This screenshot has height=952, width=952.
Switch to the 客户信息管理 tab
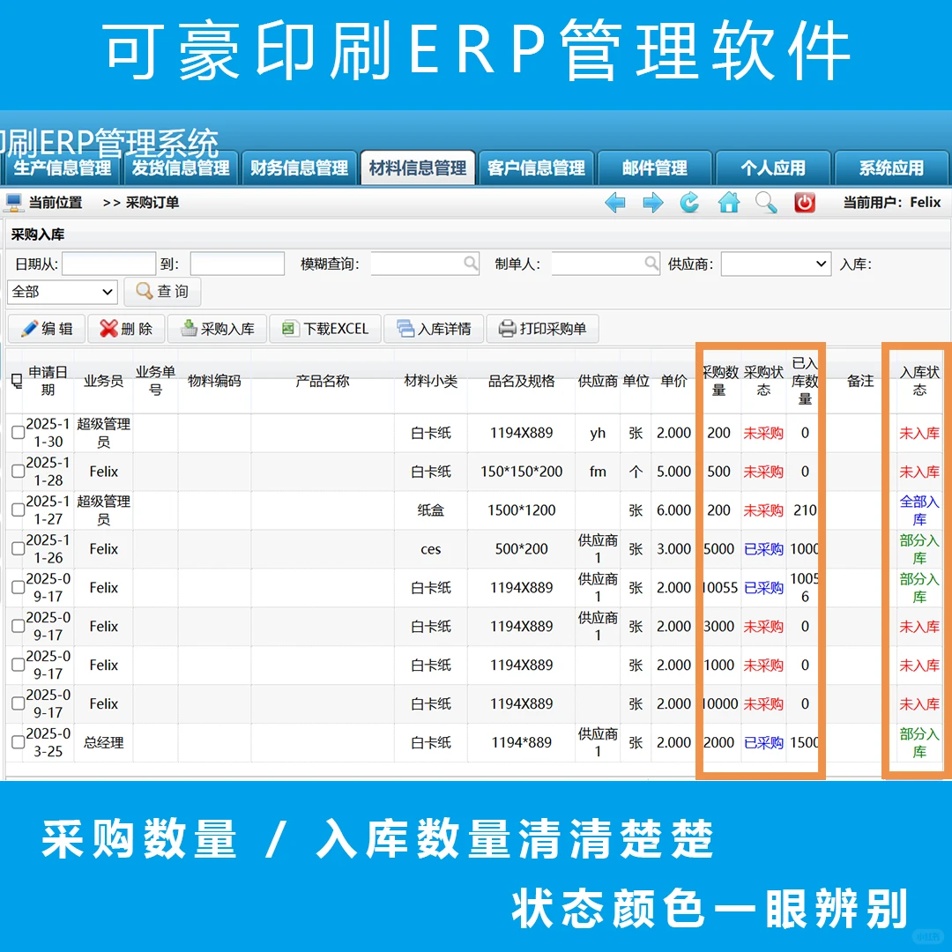(x=536, y=167)
